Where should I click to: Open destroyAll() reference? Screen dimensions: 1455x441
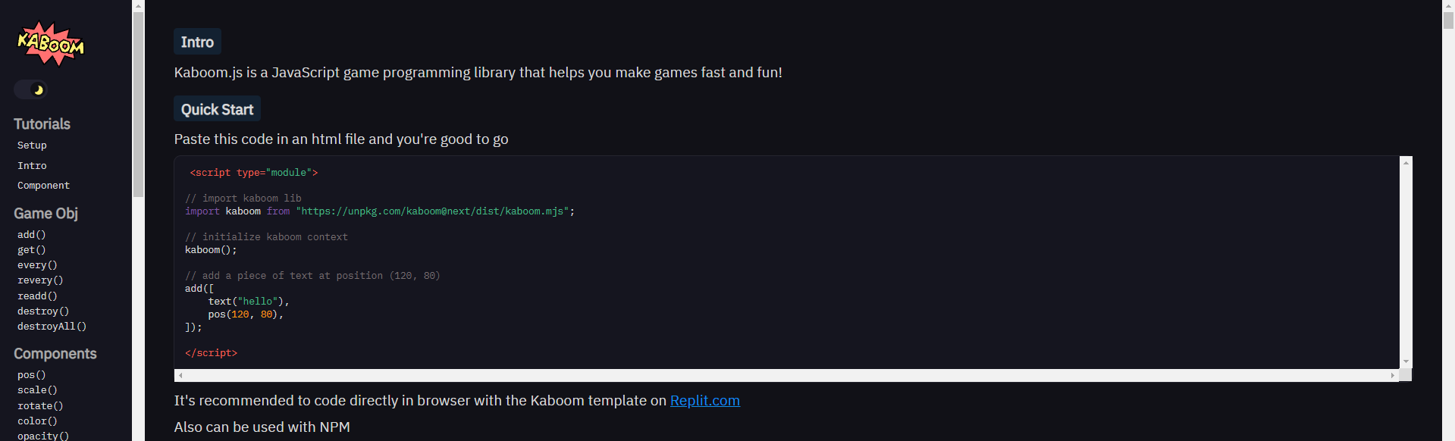click(52, 326)
